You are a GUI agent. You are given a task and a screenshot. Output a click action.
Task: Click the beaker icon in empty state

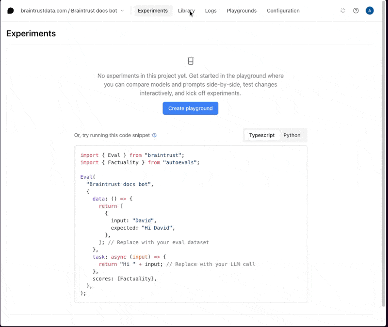(191, 61)
